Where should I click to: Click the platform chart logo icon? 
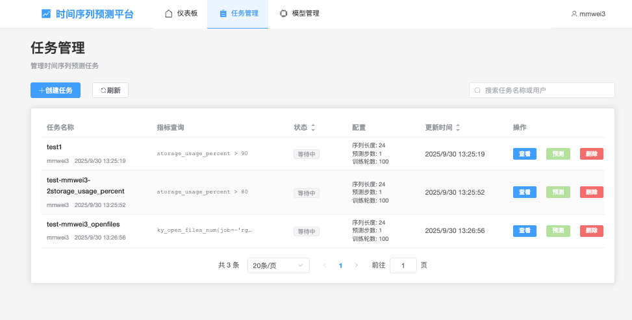pos(46,14)
